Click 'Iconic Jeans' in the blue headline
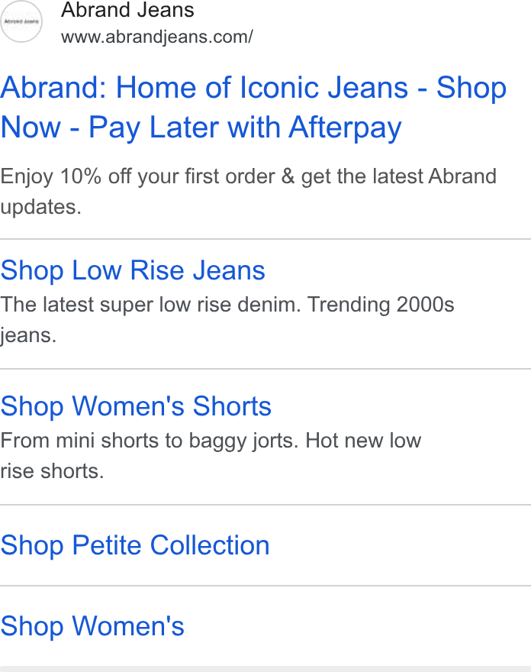Viewport: 531px width, 672px height. (x=323, y=87)
